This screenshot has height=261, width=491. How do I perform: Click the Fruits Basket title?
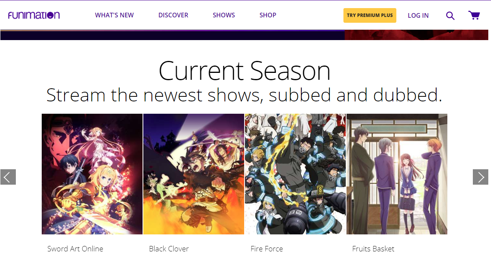(x=373, y=249)
